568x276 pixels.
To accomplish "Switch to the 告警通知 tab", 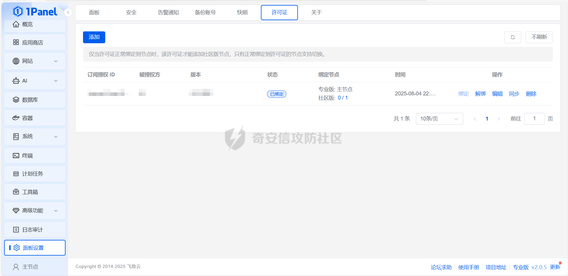I will click(x=168, y=12).
